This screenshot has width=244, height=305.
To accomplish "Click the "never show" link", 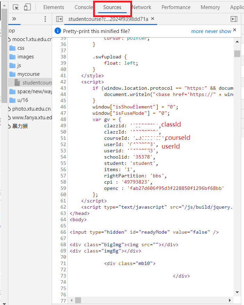I will pyautogui.click(x=218, y=31).
